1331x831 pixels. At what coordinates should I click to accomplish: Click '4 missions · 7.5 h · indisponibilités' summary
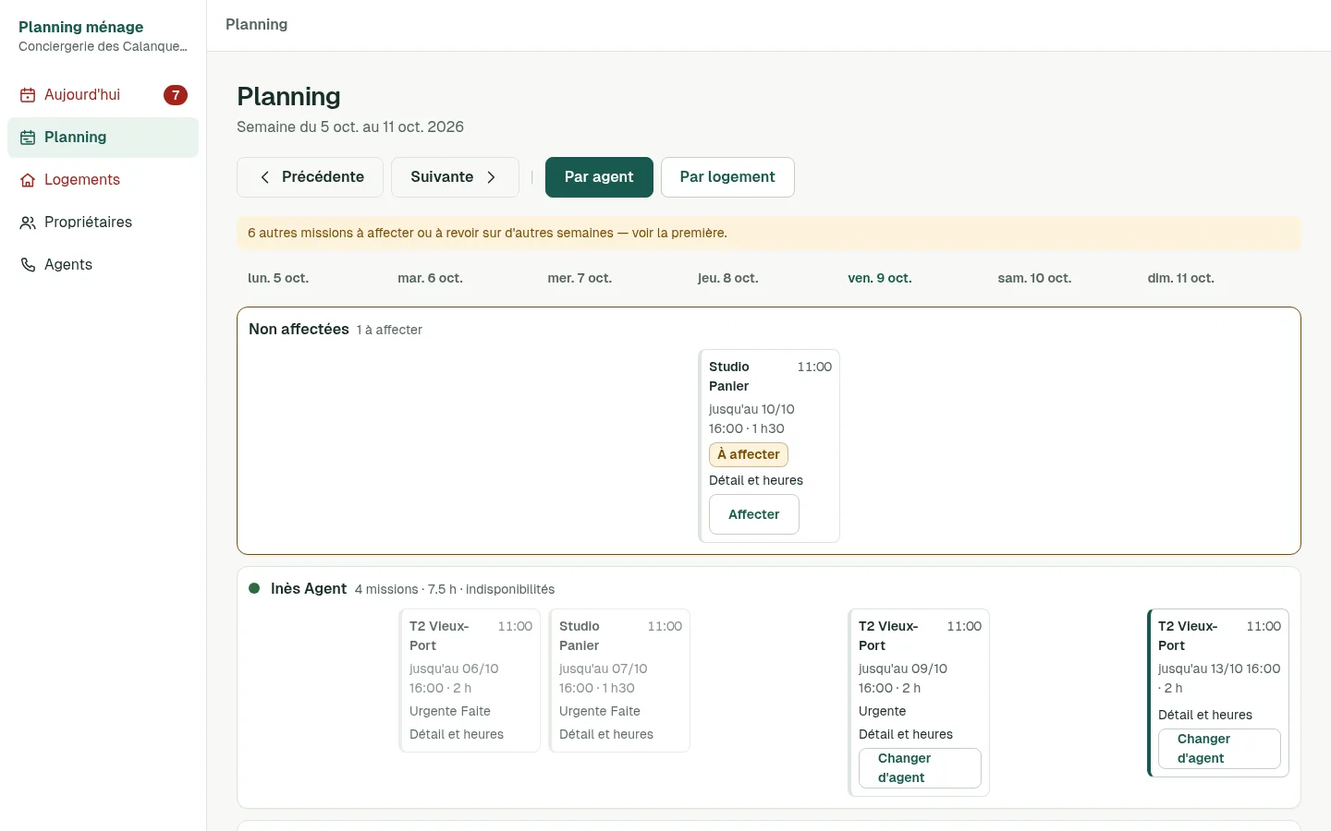click(455, 589)
